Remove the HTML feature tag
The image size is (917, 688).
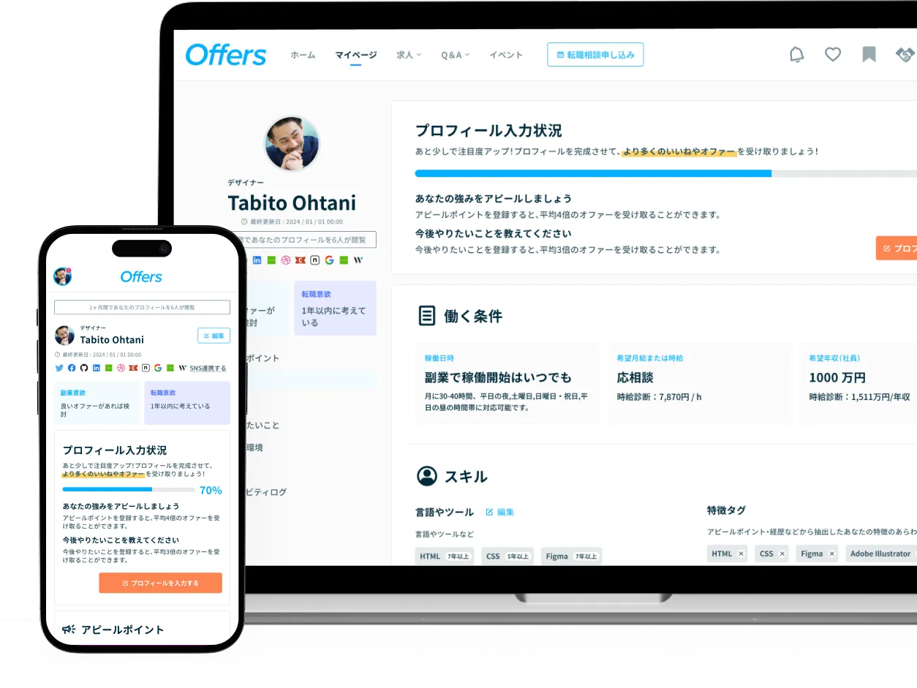tap(741, 554)
